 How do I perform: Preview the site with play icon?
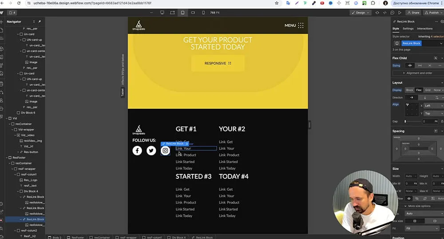point(400,13)
